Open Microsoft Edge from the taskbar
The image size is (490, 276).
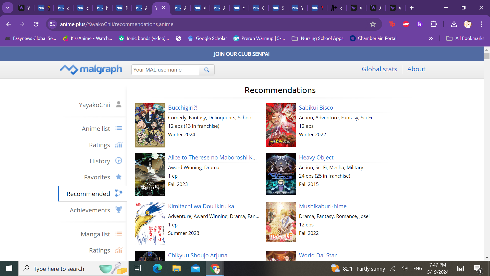point(157,269)
